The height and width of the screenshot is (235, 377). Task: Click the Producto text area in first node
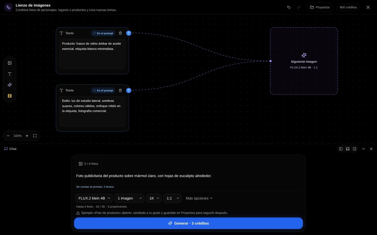(92, 54)
